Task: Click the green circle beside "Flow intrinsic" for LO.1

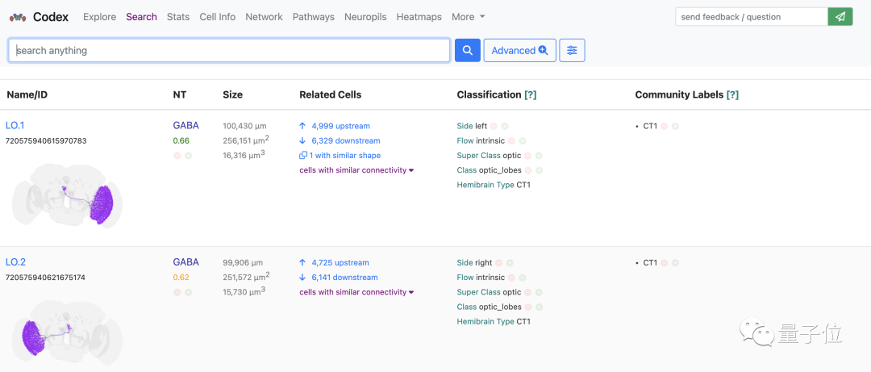Action: click(x=523, y=141)
